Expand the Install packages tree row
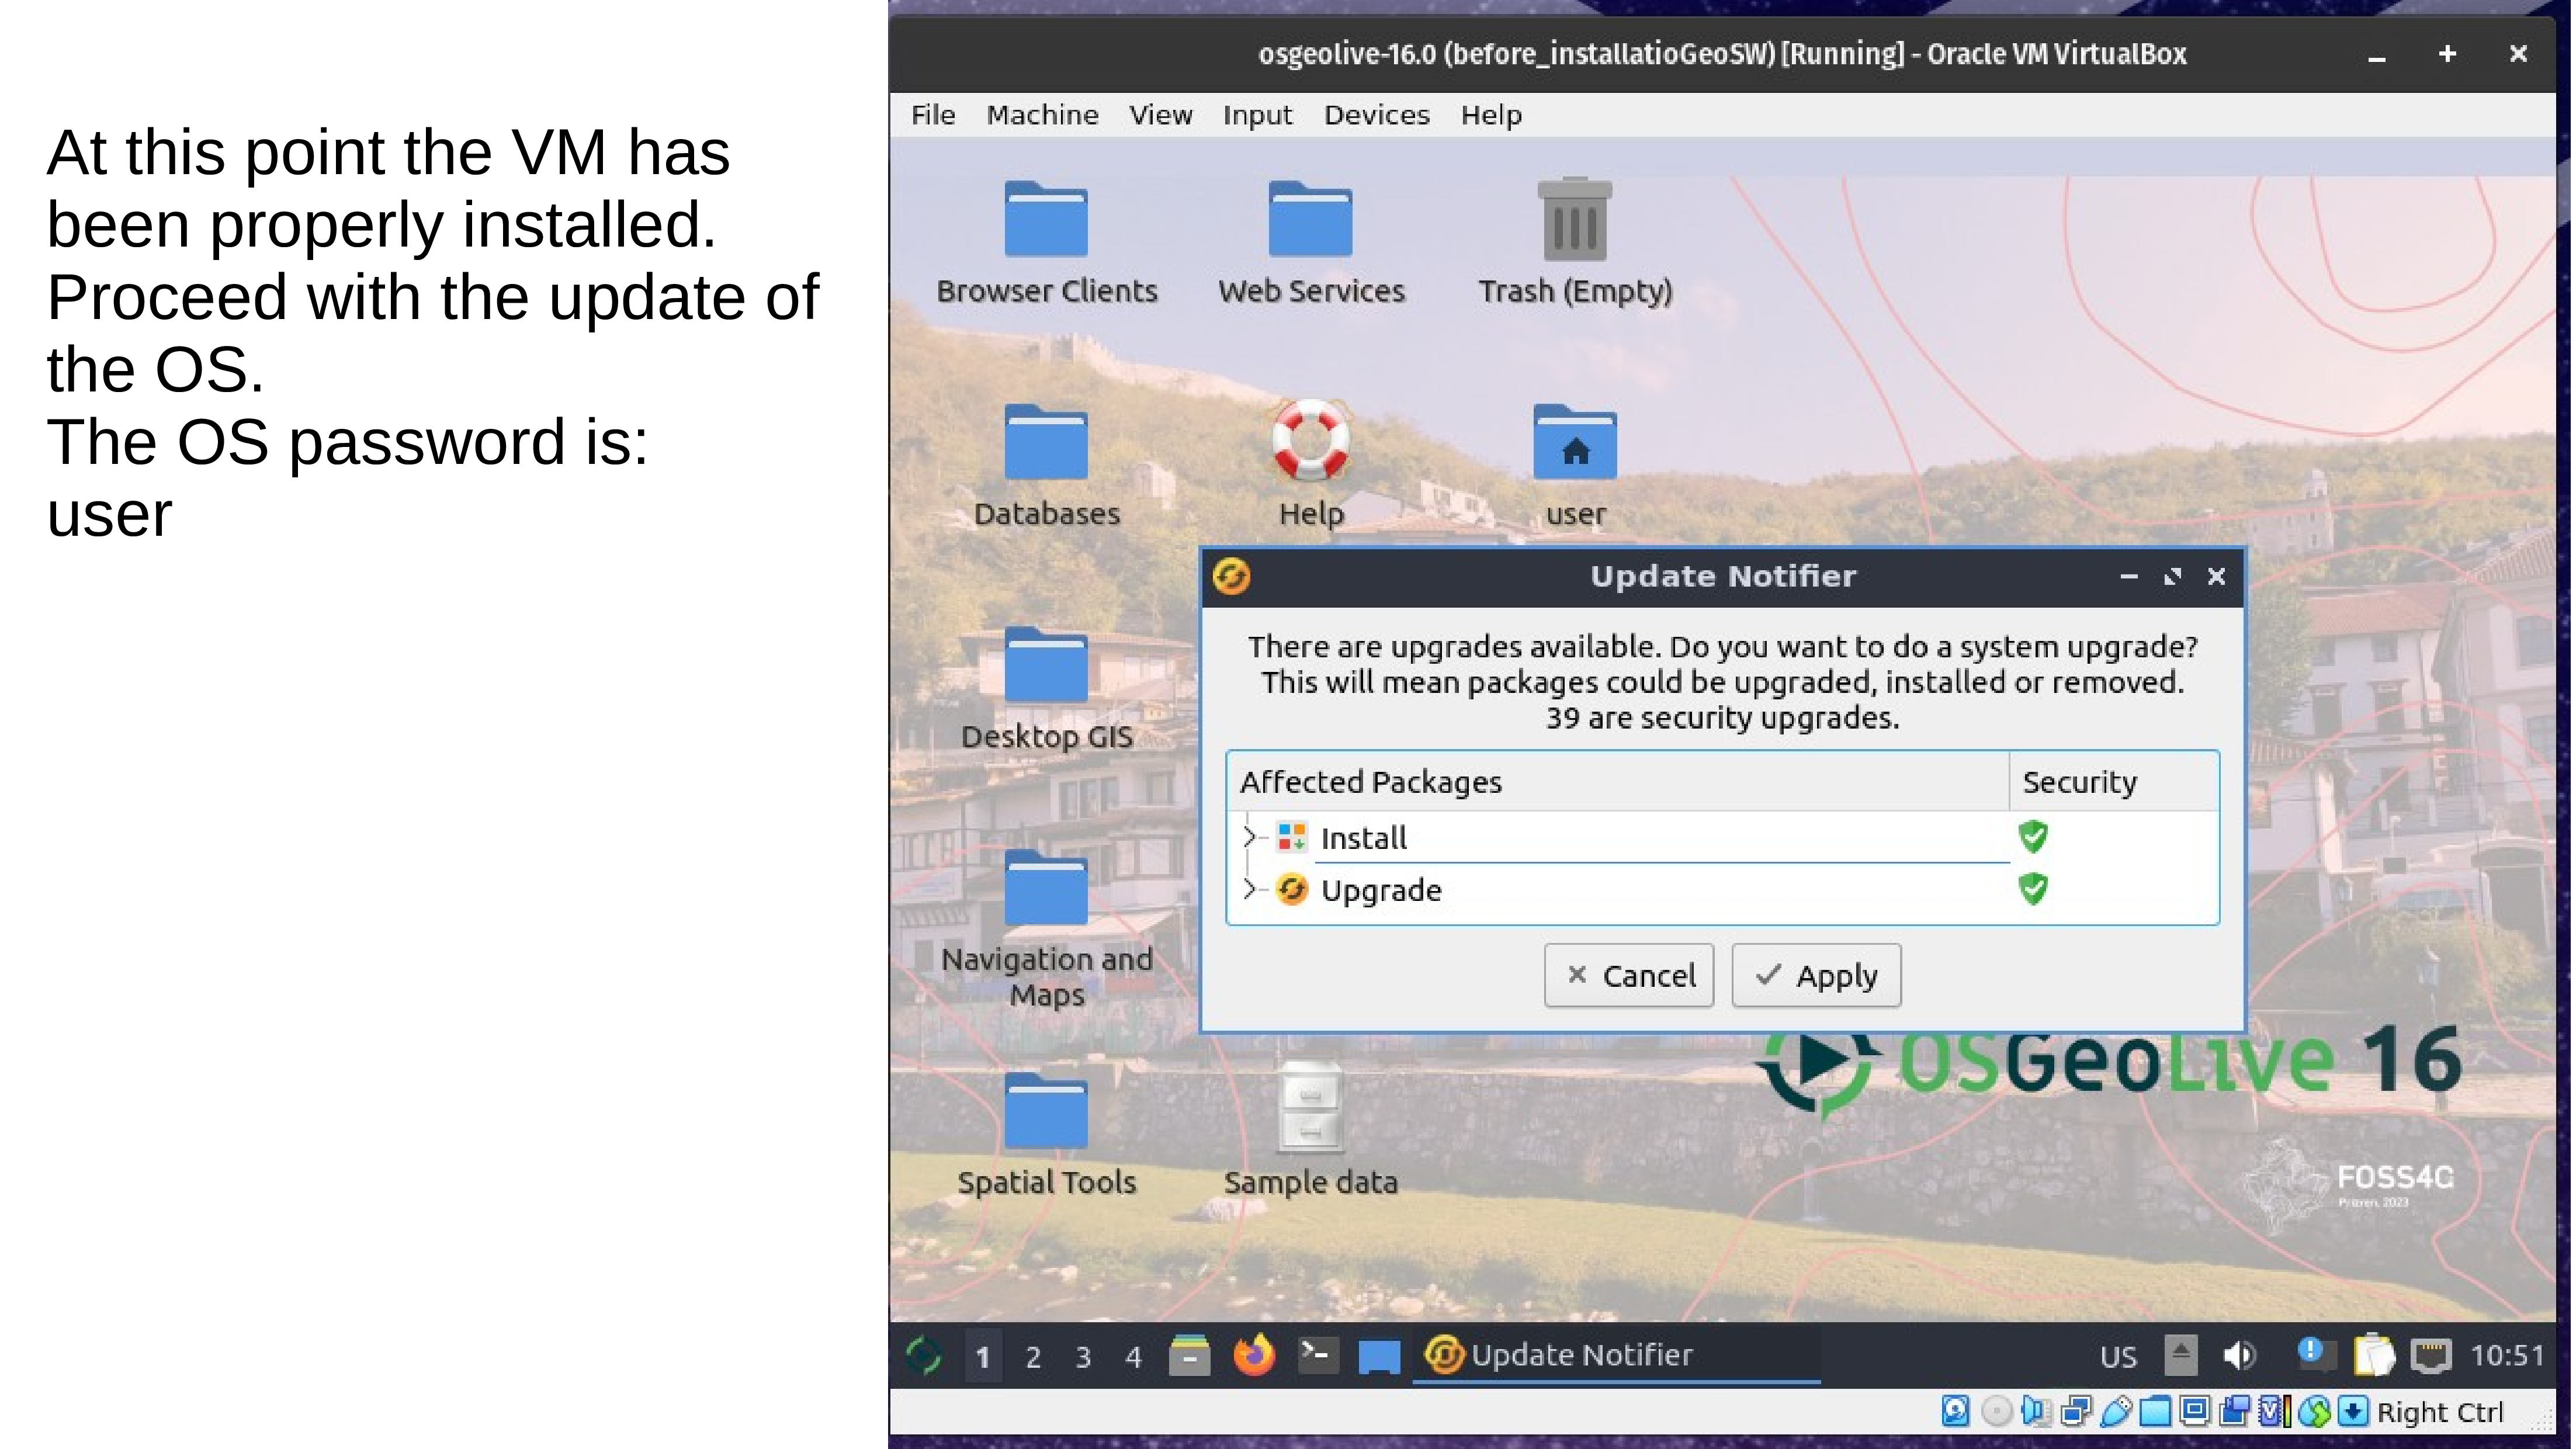This screenshot has width=2576, height=1449. pos(1249,836)
